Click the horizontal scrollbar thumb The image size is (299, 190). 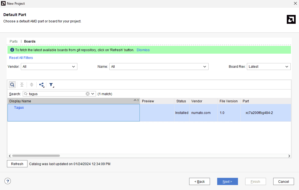click(36, 156)
